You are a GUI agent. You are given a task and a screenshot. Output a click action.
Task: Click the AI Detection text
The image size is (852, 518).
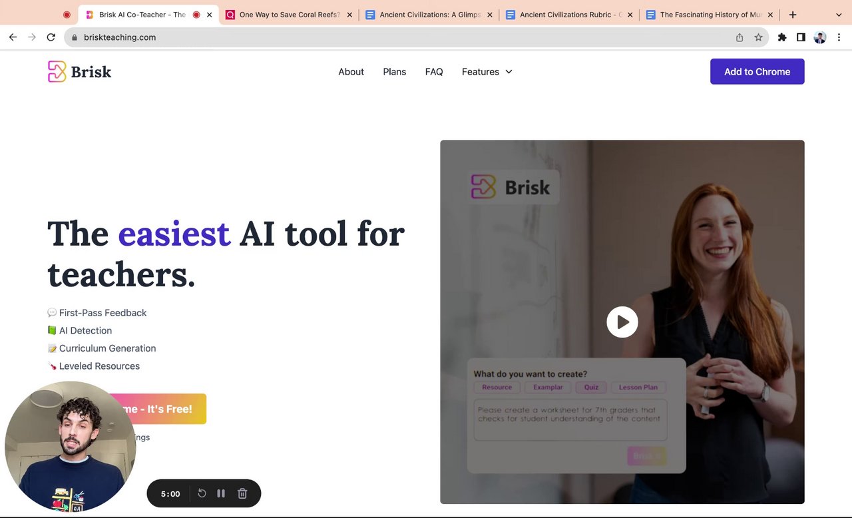point(85,331)
